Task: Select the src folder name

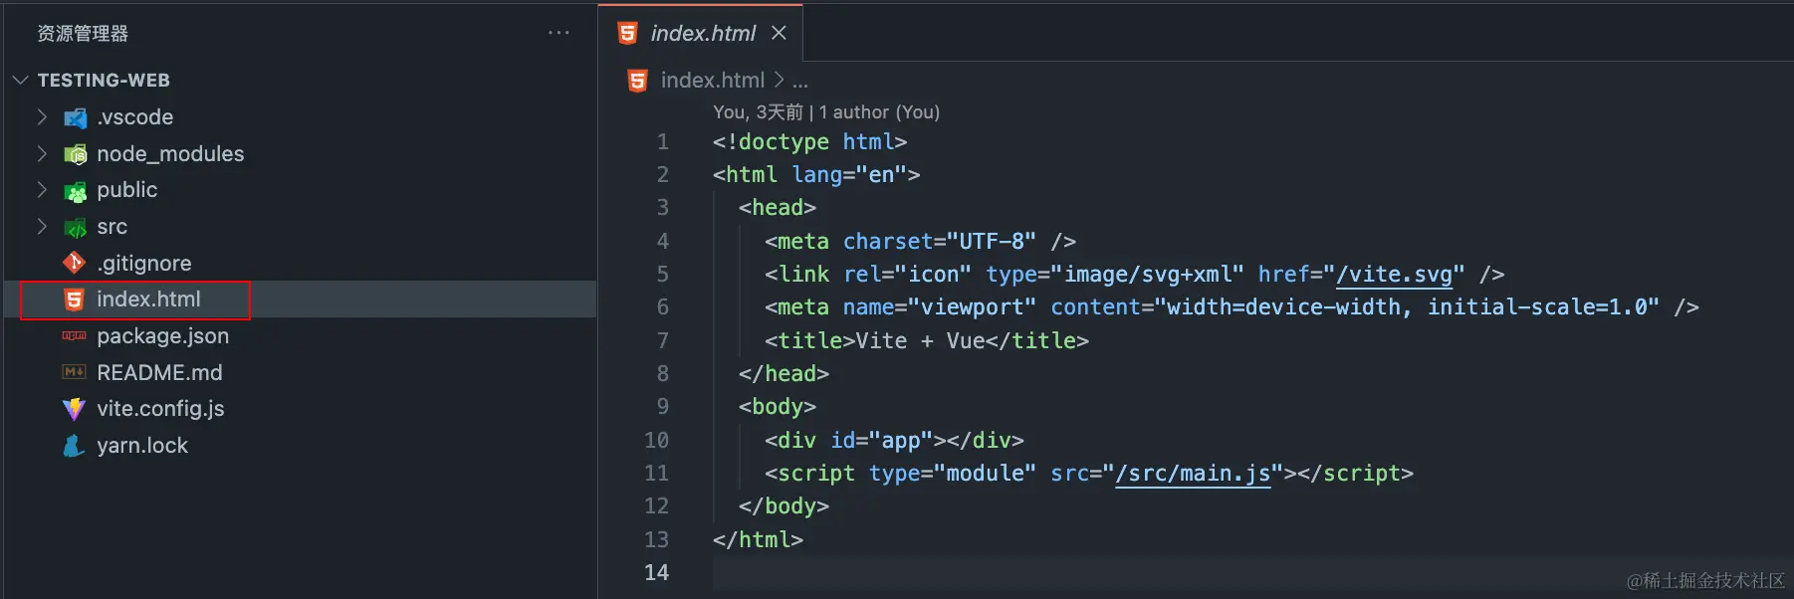Action: (x=112, y=227)
